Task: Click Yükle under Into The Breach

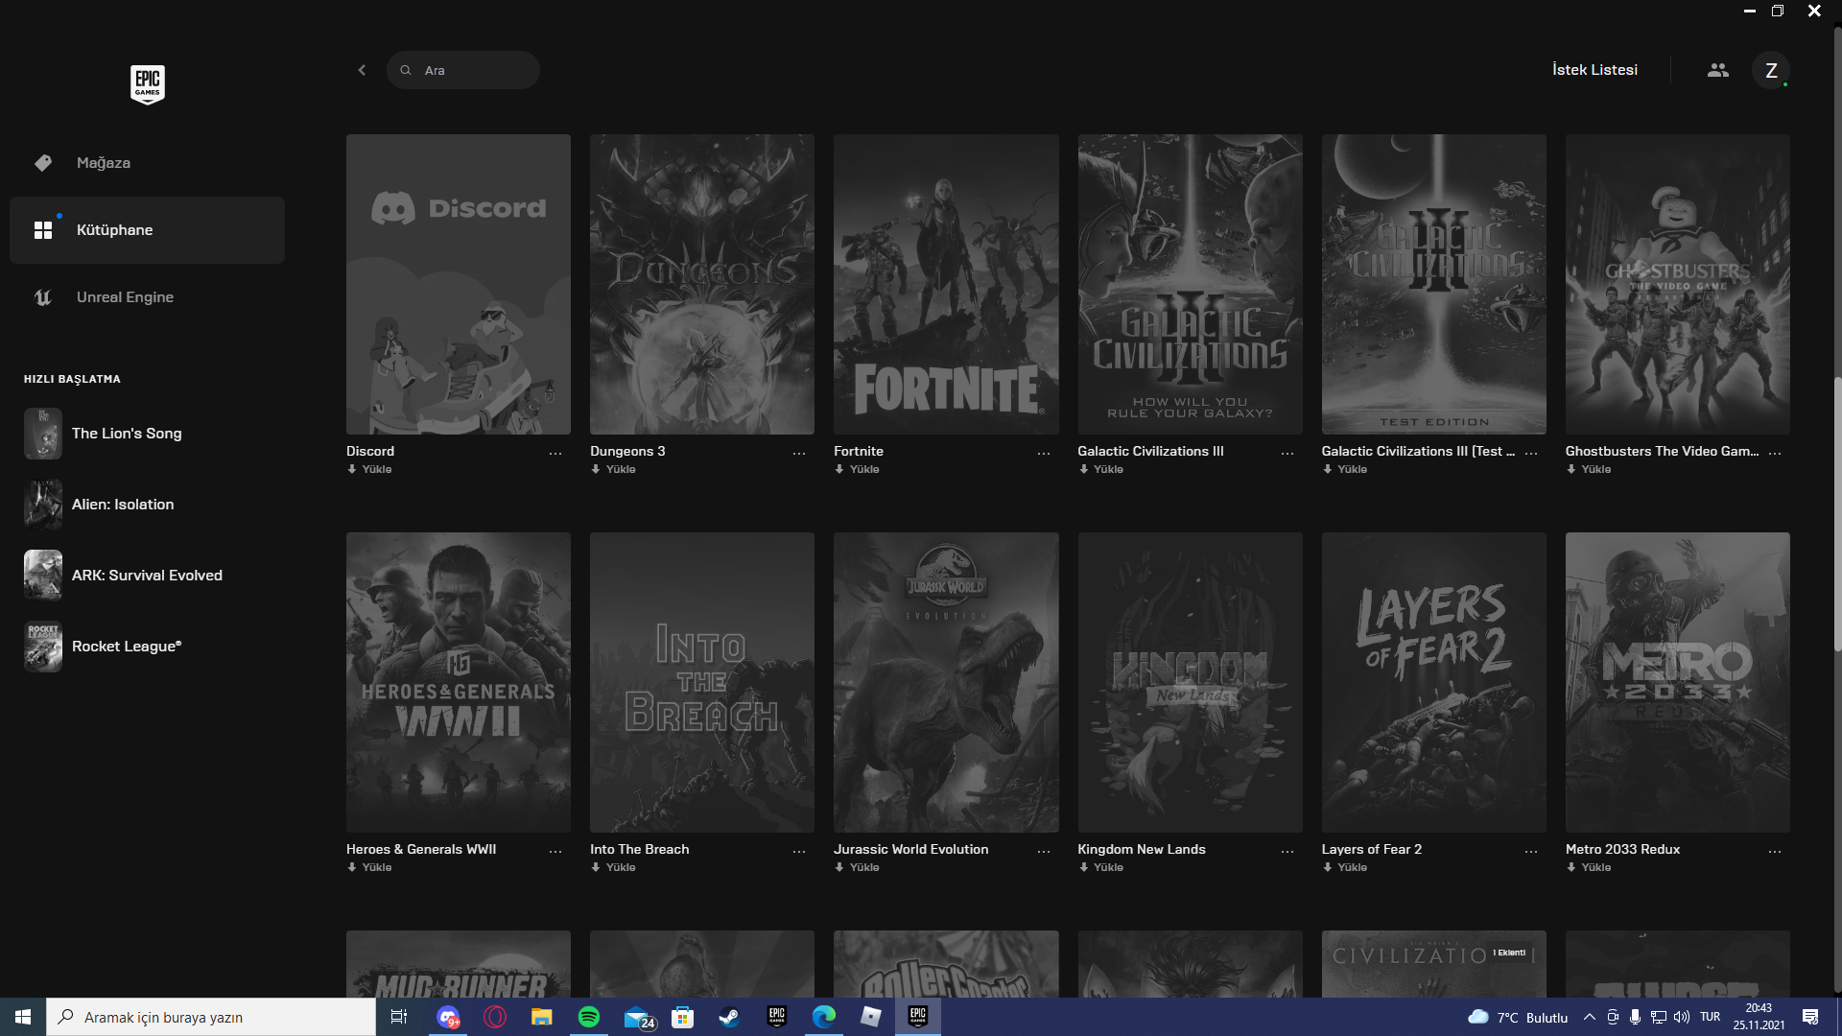Action: [x=613, y=867]
